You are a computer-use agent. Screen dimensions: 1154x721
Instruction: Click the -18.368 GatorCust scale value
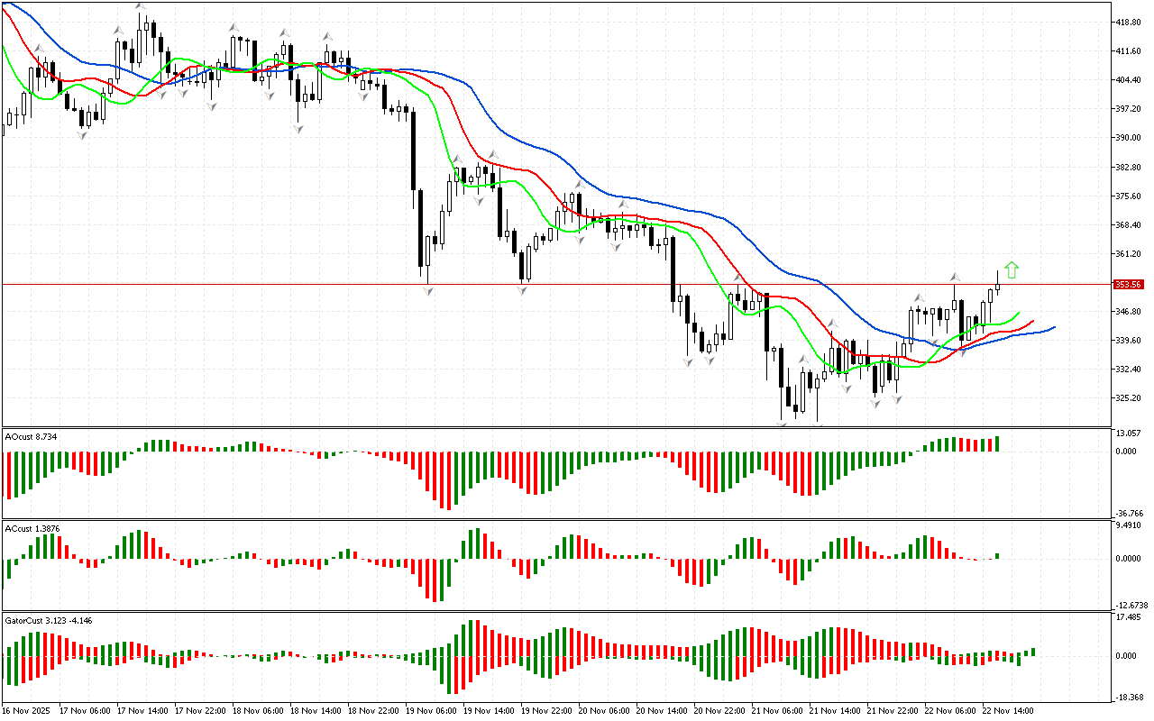coord(1131,698)
